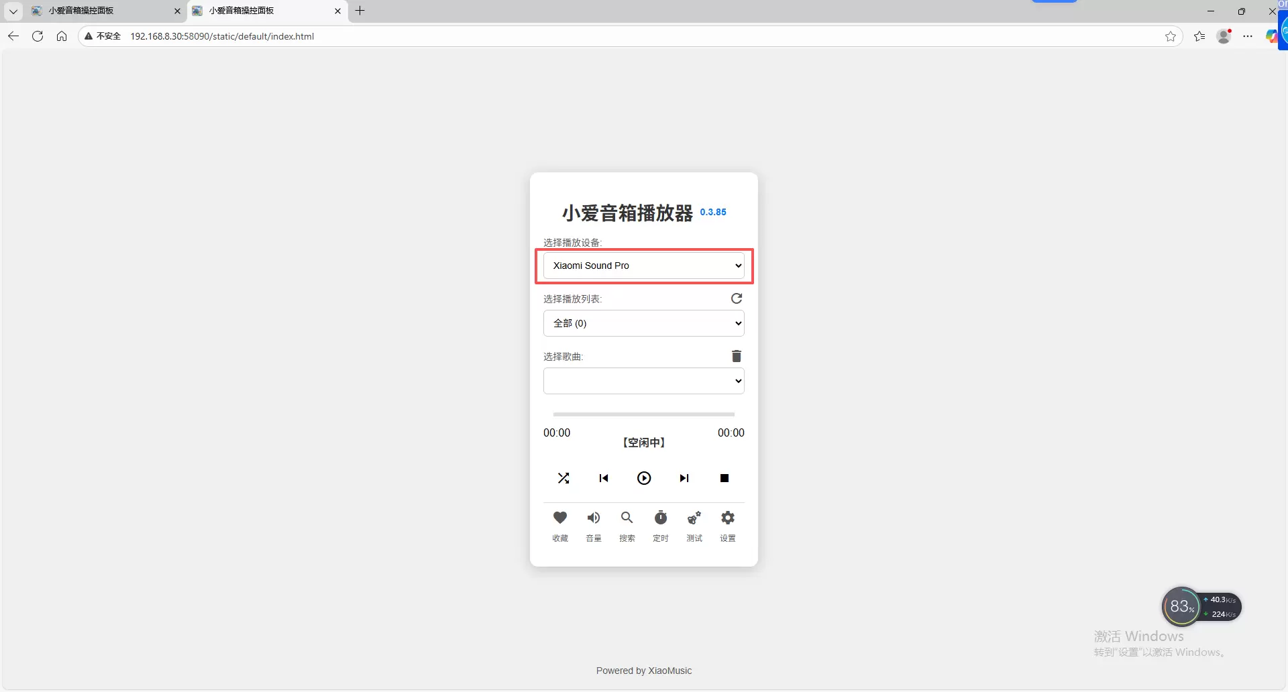This screenshot has height=692, width=1288.
Task: Open a new browser tab
Action: coord(360,11)
